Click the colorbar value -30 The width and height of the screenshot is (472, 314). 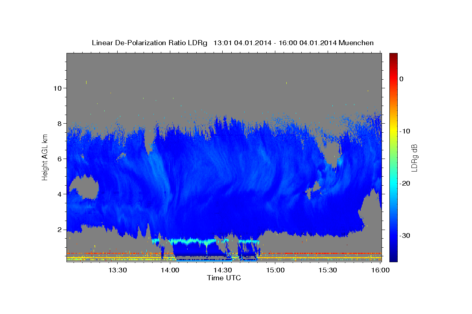[405, 235]
